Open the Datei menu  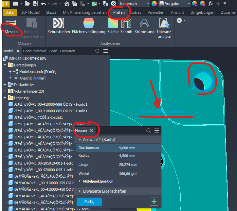pyautogui.click(x=10, y=12)
